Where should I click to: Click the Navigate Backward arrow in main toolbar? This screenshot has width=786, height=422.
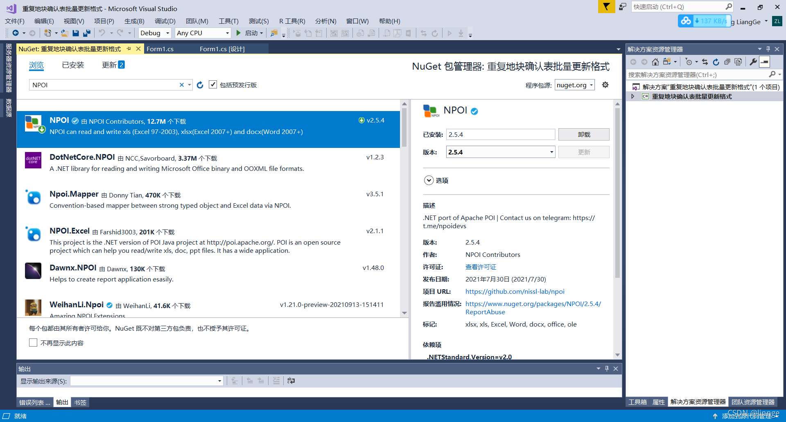16,33
